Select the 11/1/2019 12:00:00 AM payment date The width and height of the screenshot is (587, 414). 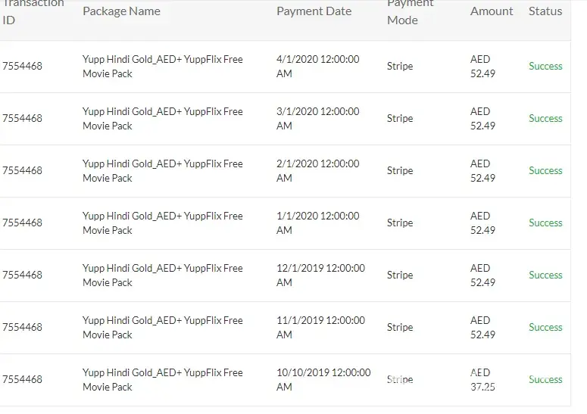(x=320, y=328)
